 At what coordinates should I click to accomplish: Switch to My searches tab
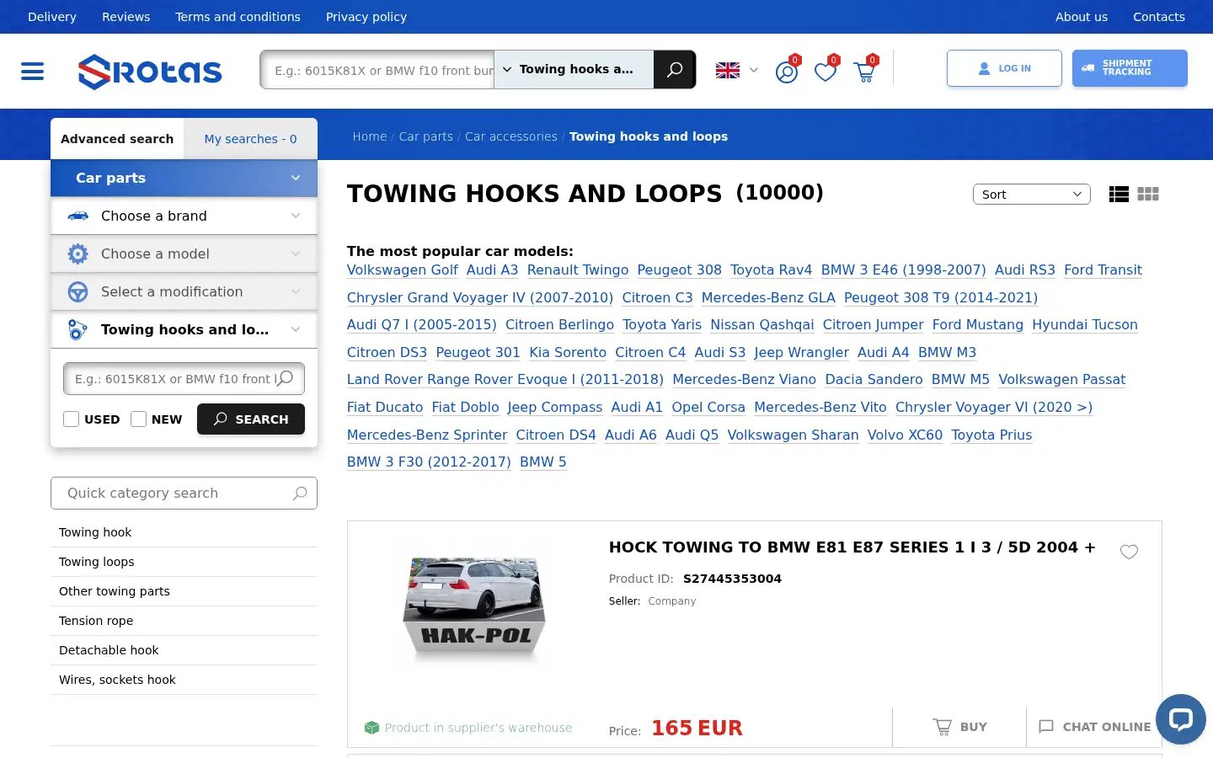point(250,139)
